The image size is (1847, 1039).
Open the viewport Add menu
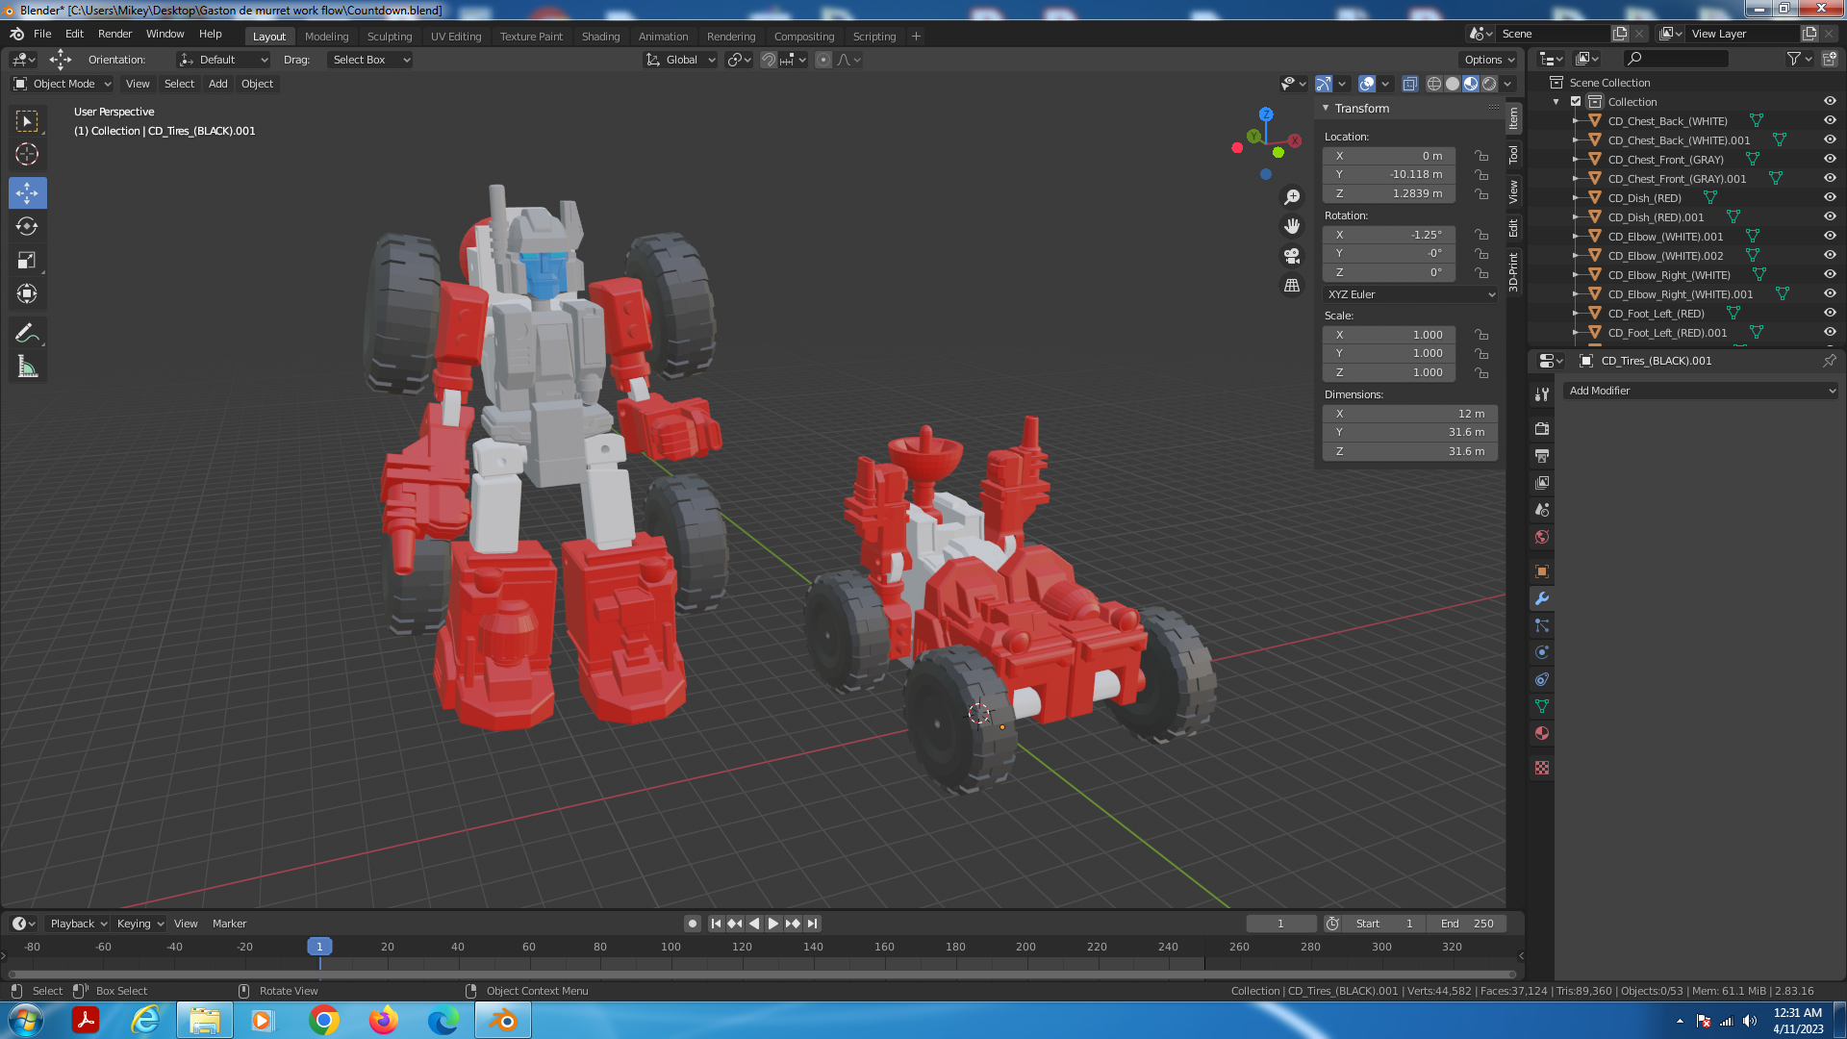[218, 84]
